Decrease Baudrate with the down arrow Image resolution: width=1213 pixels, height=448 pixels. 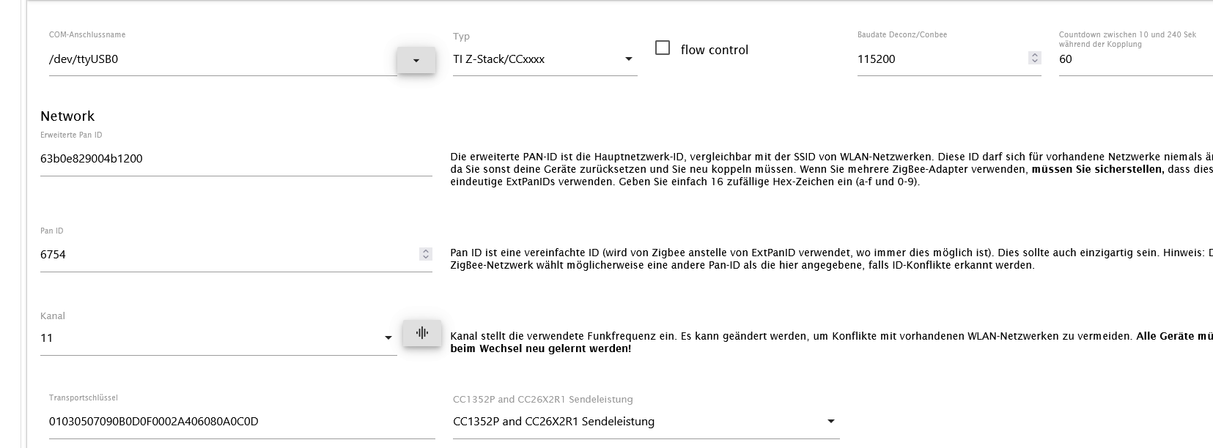pos(1035,61)
